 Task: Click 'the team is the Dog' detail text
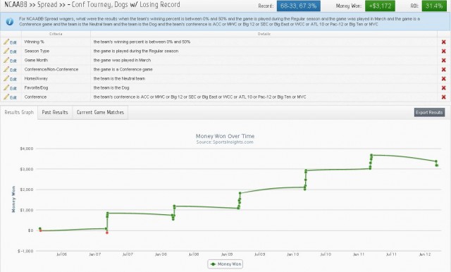pyautogui.click(x=111, y=88)
